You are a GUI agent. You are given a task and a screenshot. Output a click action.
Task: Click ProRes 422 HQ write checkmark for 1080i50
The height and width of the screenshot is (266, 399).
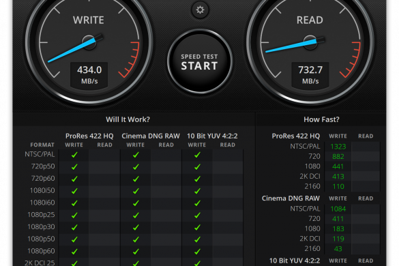(74, 191)
